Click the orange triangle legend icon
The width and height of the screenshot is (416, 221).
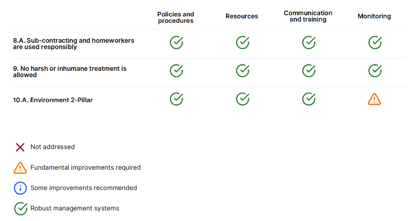20,168
